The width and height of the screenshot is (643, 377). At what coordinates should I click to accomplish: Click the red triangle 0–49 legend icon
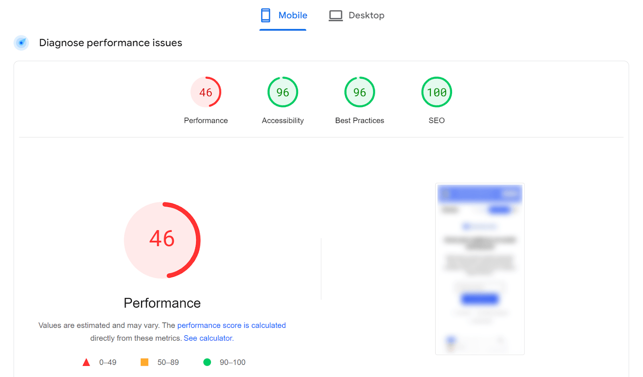(x=86, y=362)
